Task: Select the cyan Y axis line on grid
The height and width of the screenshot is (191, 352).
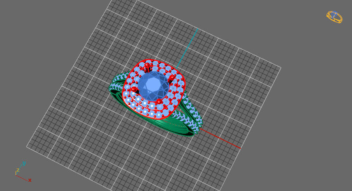Action: (187, 48)
